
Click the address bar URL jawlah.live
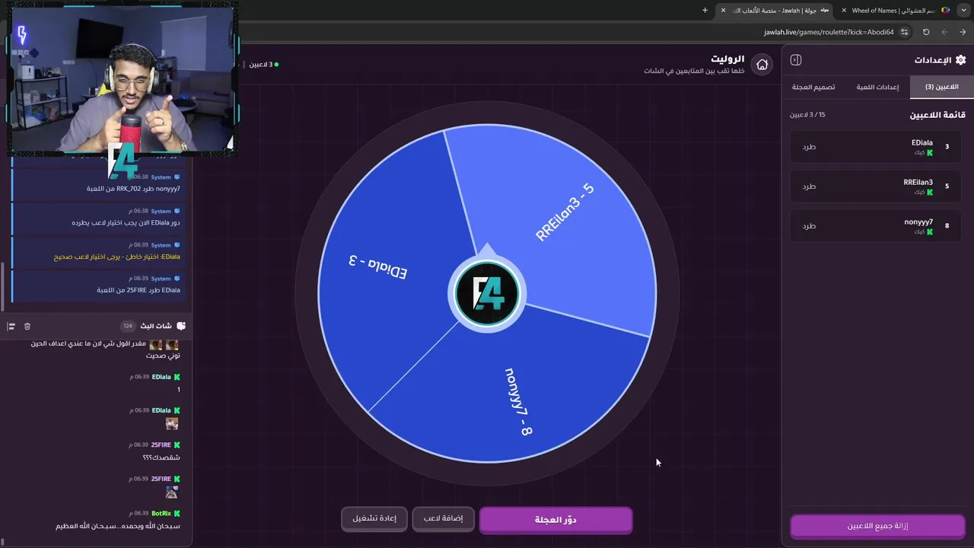tap(829, 32)
